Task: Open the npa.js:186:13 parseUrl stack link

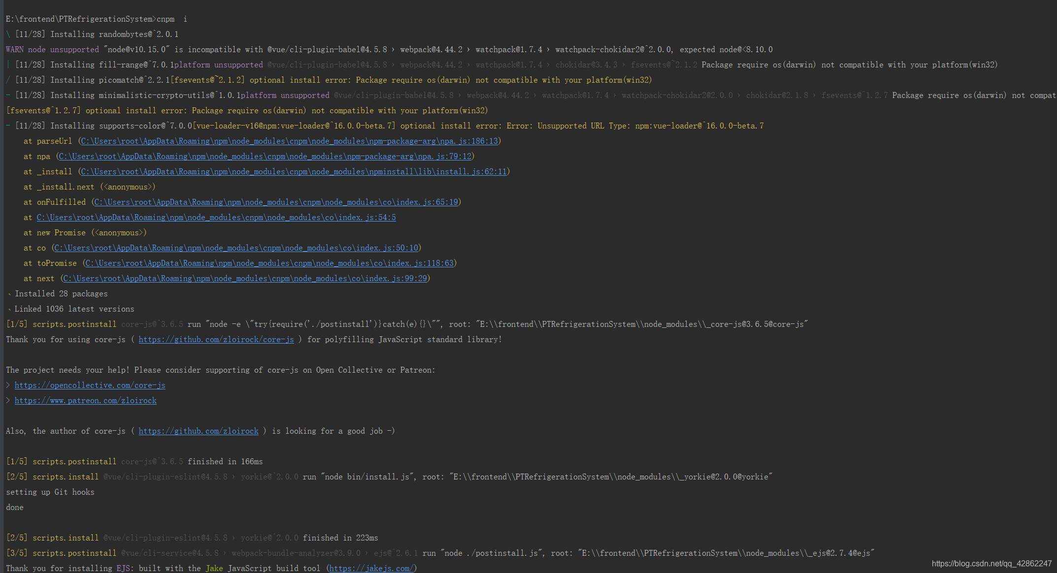Action: (289, 141)
